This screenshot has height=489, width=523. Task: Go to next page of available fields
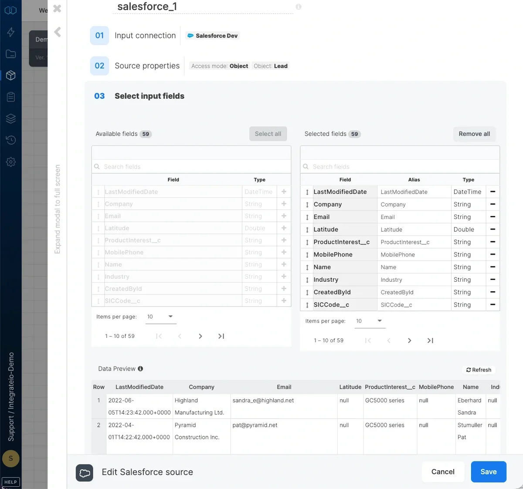pos(200,336)
